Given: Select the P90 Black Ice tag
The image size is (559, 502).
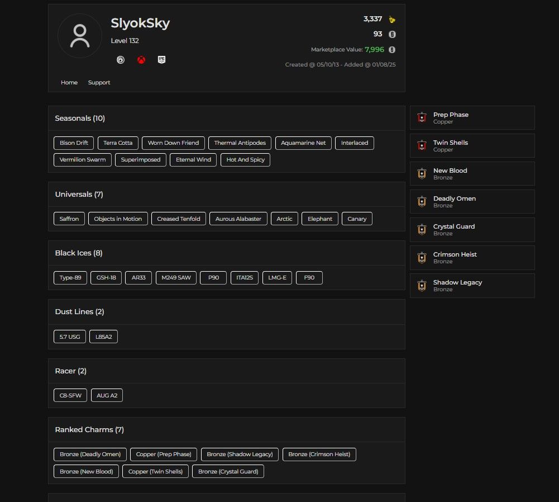Looking at the screenshot, I should [x=213, y=278].
